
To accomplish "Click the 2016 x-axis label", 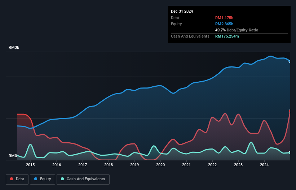I will pos(57,165).
